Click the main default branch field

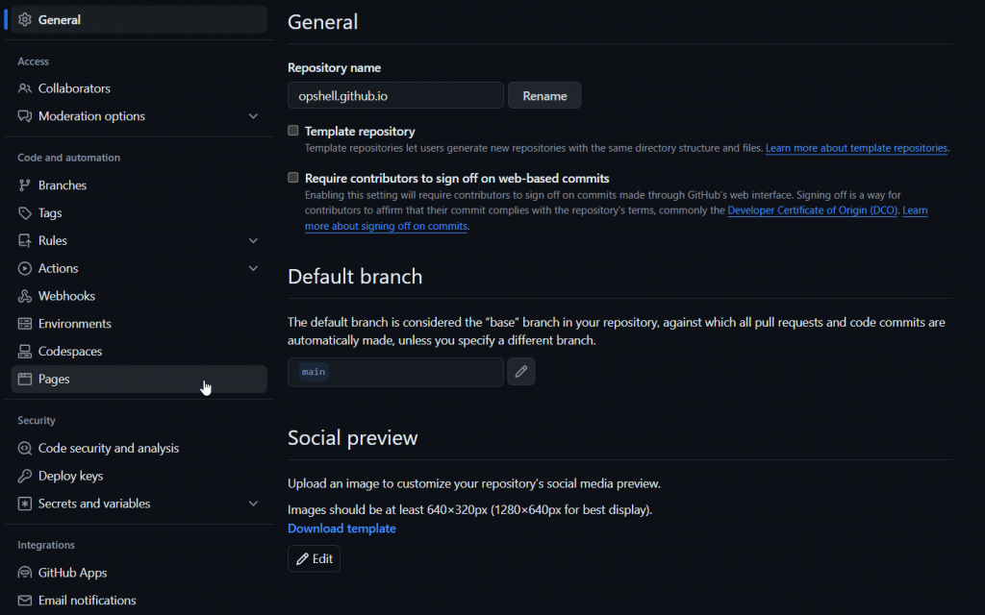pos(395,372)
